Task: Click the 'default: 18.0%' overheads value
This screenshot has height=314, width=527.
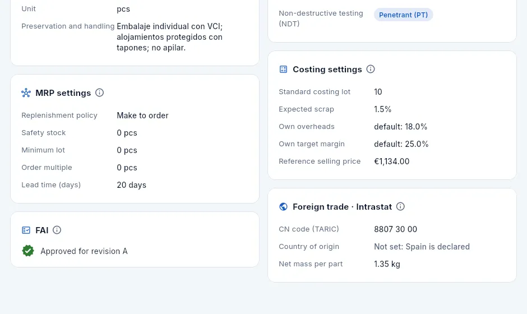Action: [401, 127]
